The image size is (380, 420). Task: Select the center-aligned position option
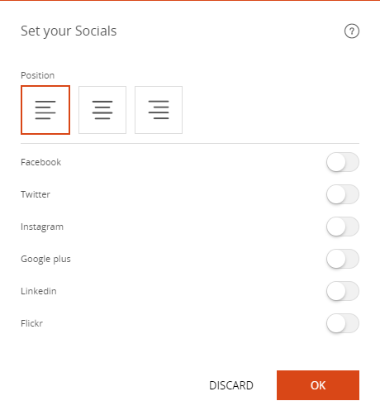[x=102, y=110]
